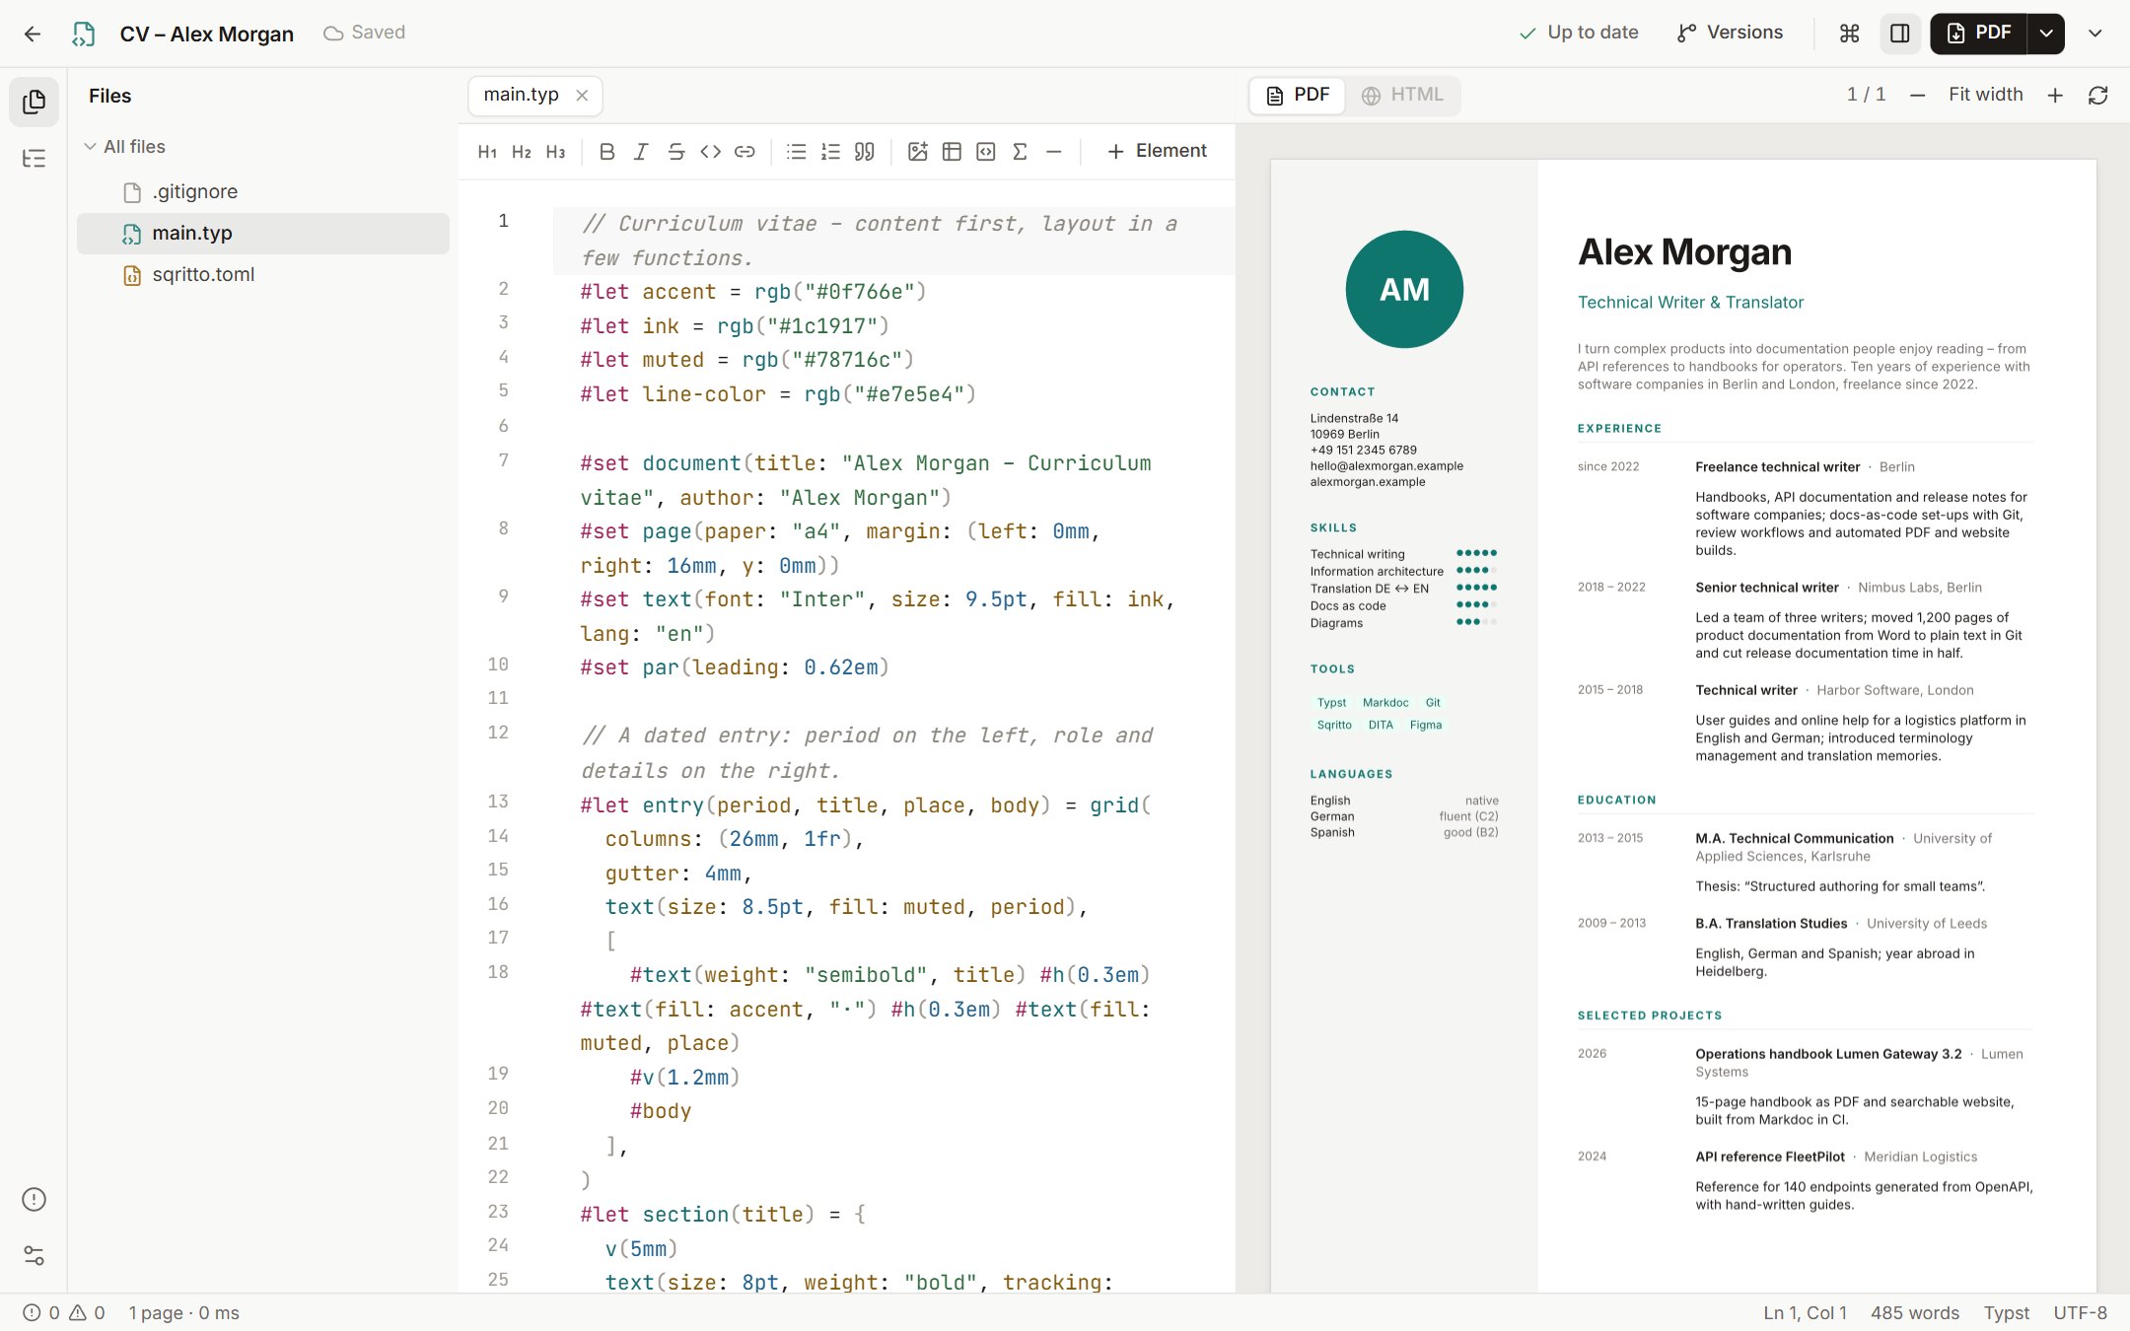Insert a level 2 heading (H2)
Screen dimensions: 2130x1331
click(522, 151)
